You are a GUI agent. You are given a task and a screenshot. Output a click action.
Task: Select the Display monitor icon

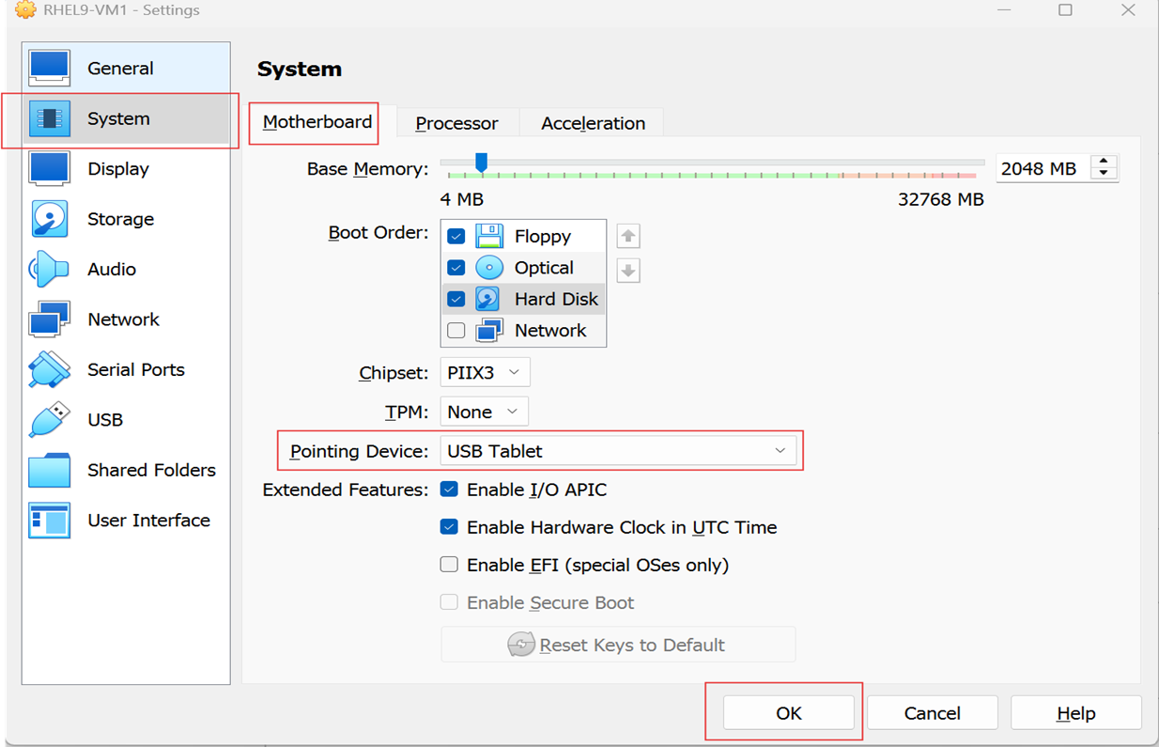tap(49, 169)
